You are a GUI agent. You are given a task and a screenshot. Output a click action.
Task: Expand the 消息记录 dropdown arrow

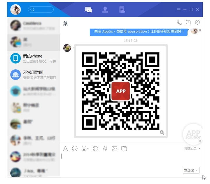point(199,149)
